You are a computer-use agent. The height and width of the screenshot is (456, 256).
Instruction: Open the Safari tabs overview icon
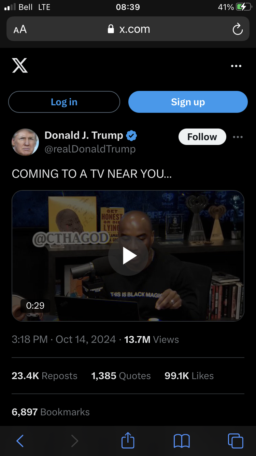pos(236,441)
